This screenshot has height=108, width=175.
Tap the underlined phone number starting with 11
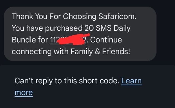tap(68, 40)
